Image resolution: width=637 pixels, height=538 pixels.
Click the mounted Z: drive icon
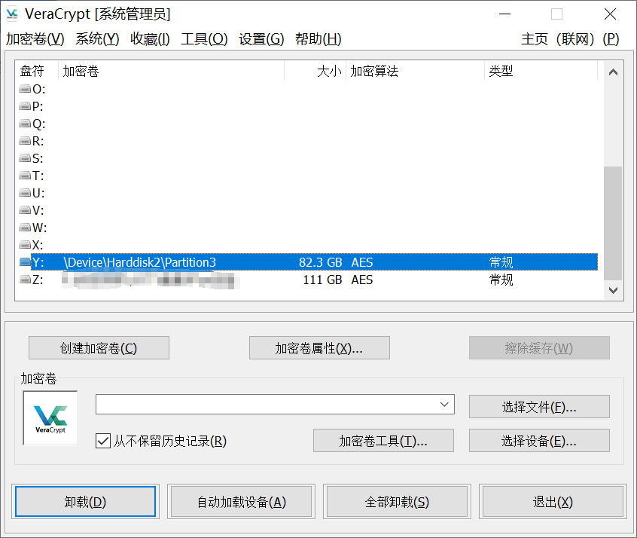pyautogui.click(x=25, y=280)
